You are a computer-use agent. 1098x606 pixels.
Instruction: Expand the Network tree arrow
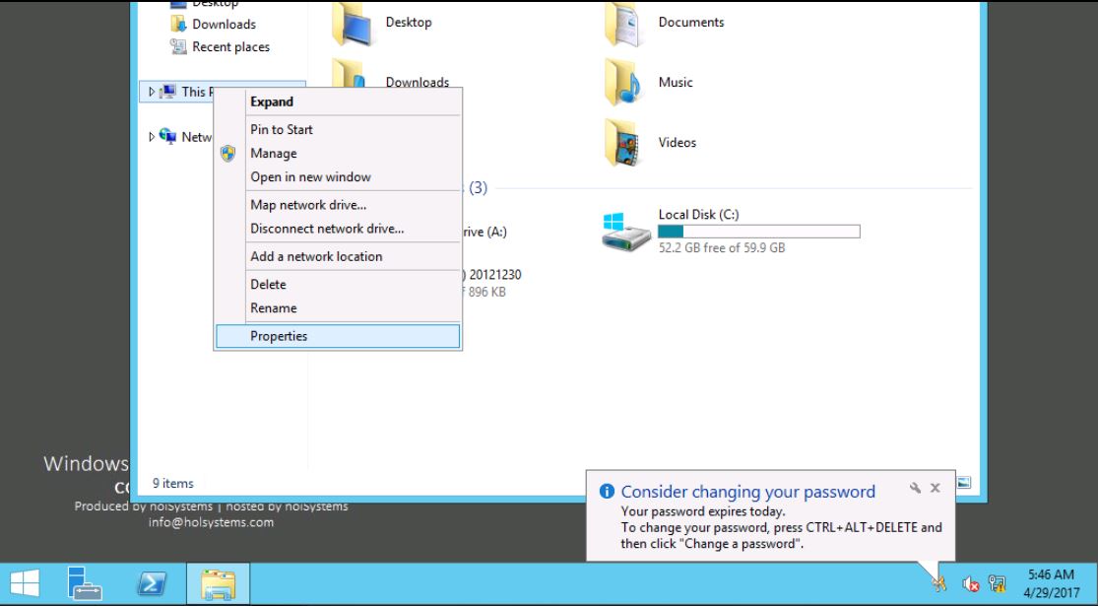(152, 137)
